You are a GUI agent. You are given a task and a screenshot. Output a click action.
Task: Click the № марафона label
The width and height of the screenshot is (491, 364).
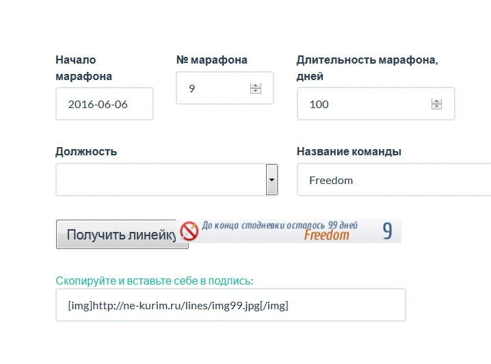click(x=211, y=60)
